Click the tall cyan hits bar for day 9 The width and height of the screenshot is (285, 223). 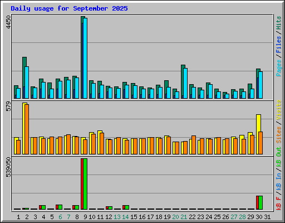[85, 58]
